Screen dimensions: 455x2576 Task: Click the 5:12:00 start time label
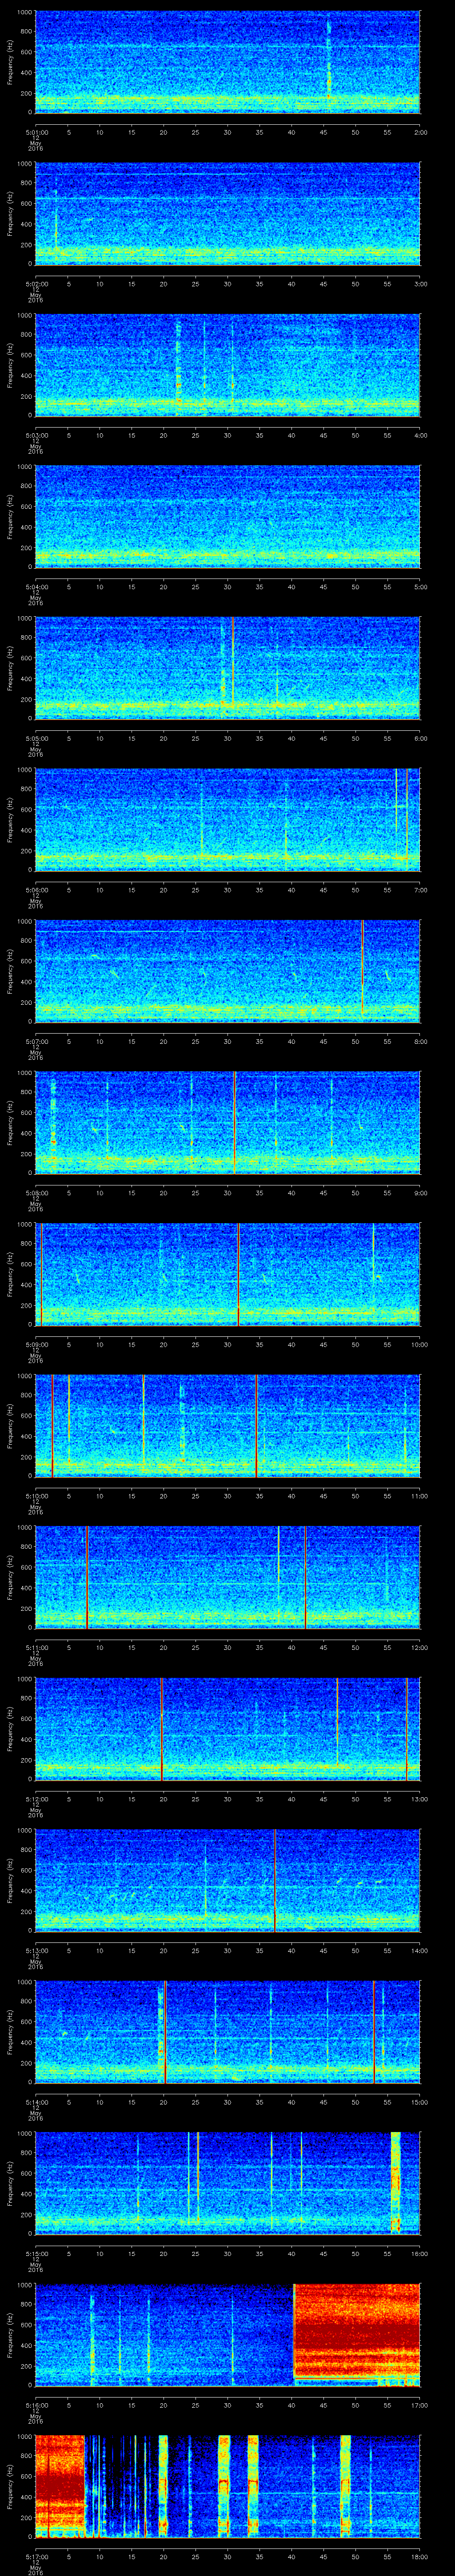pos(36,1799)
